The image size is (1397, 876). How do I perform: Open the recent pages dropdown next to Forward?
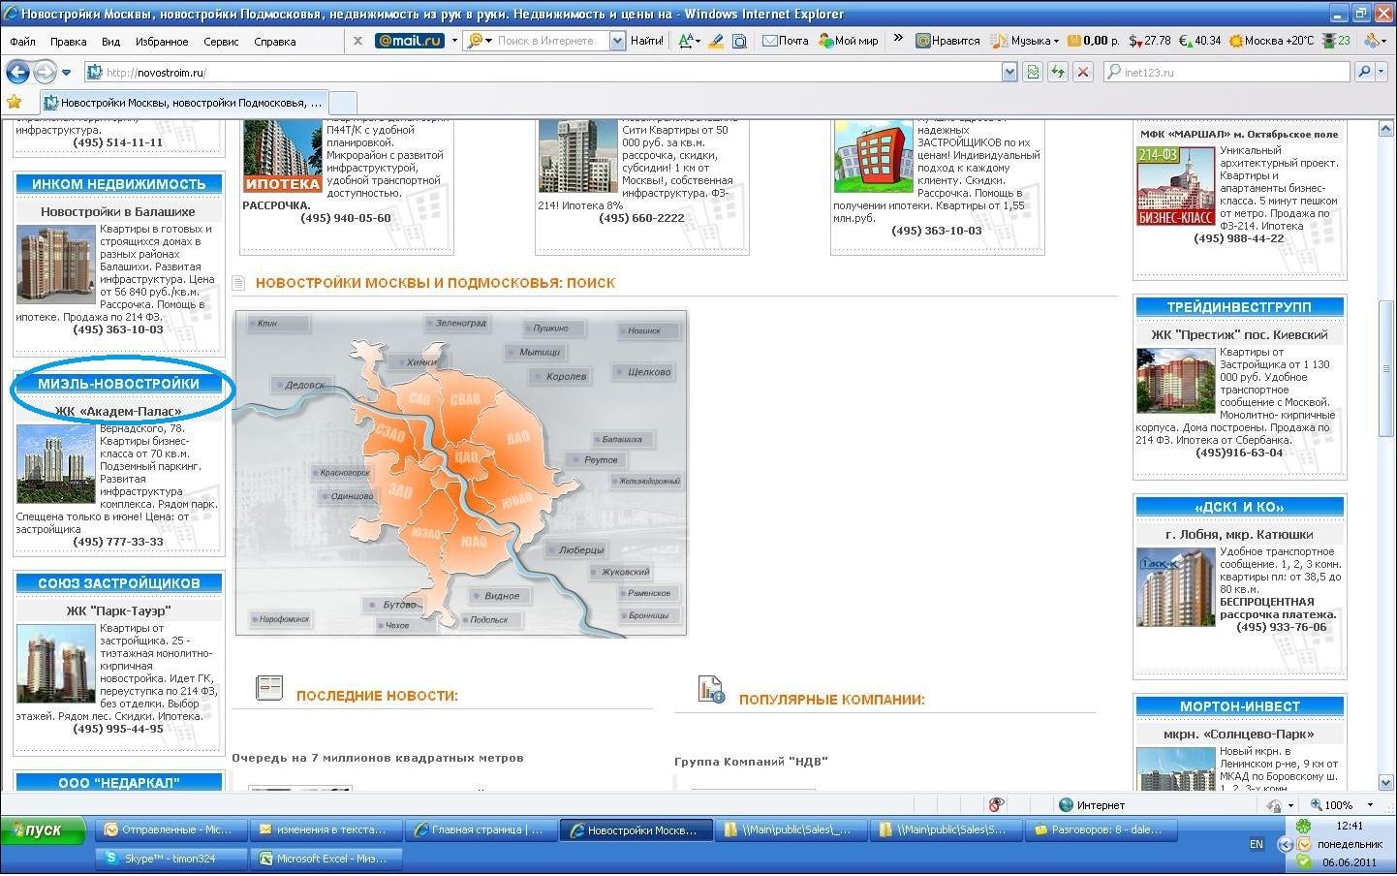(66, 73)
